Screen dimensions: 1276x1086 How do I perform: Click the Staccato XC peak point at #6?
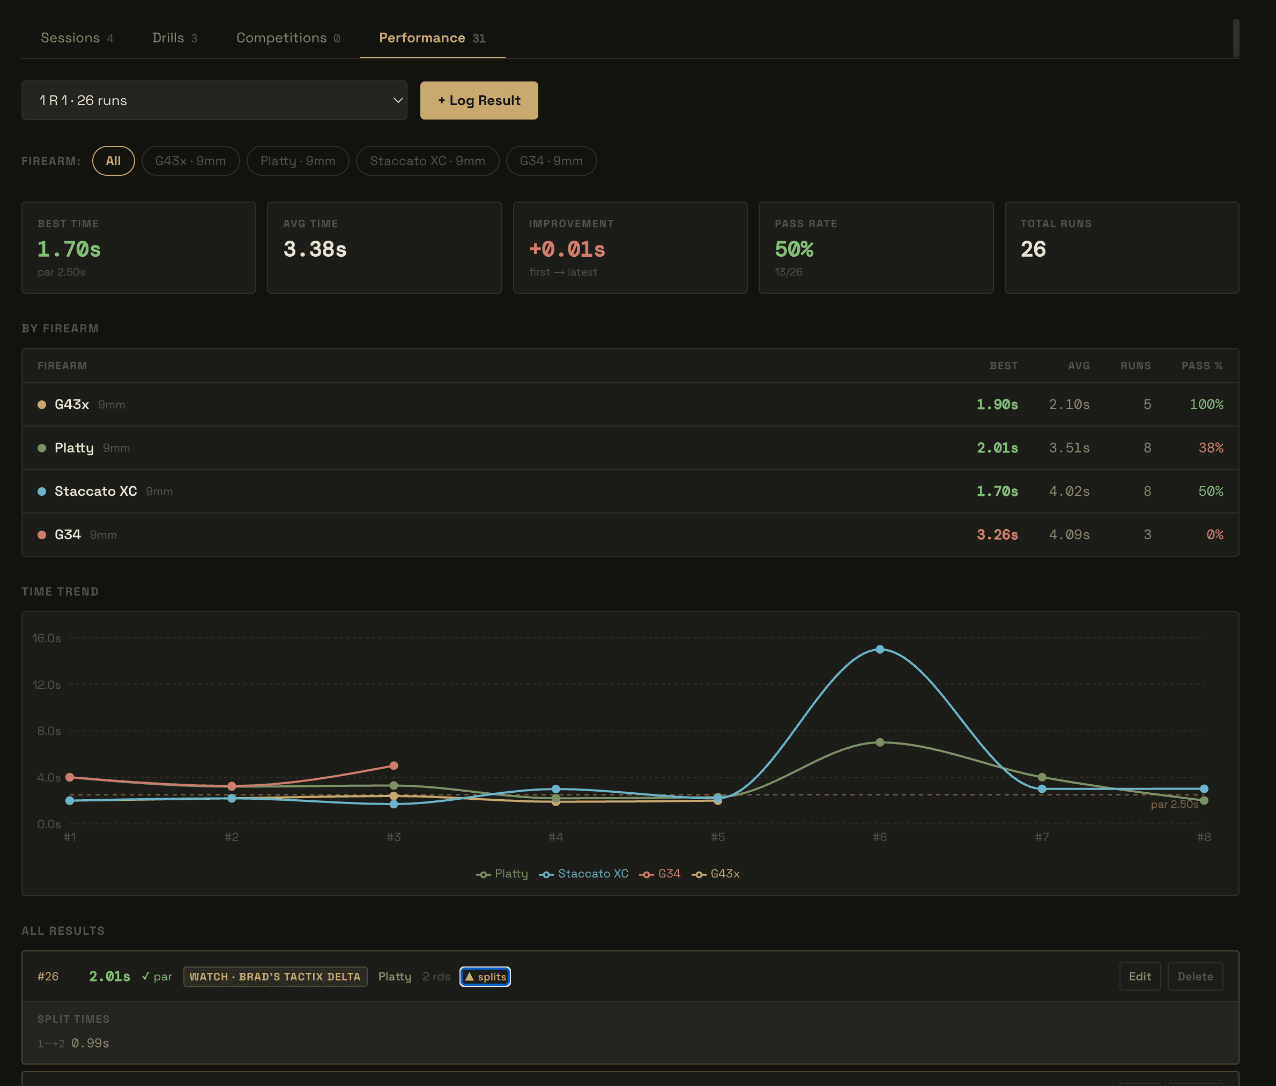(880, 650)
